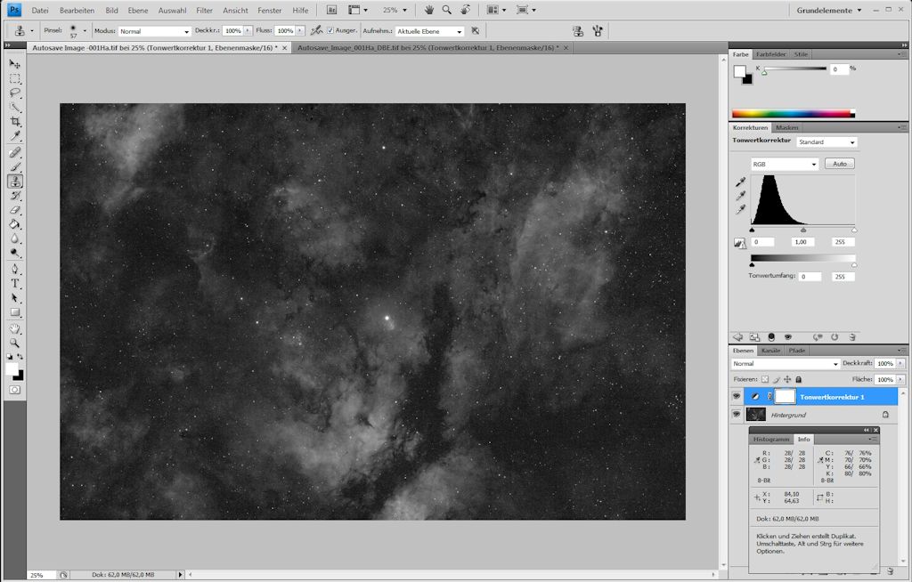912x582 pixels.
Task: Select the Magic Wand tool
Action: coord(15,108)
